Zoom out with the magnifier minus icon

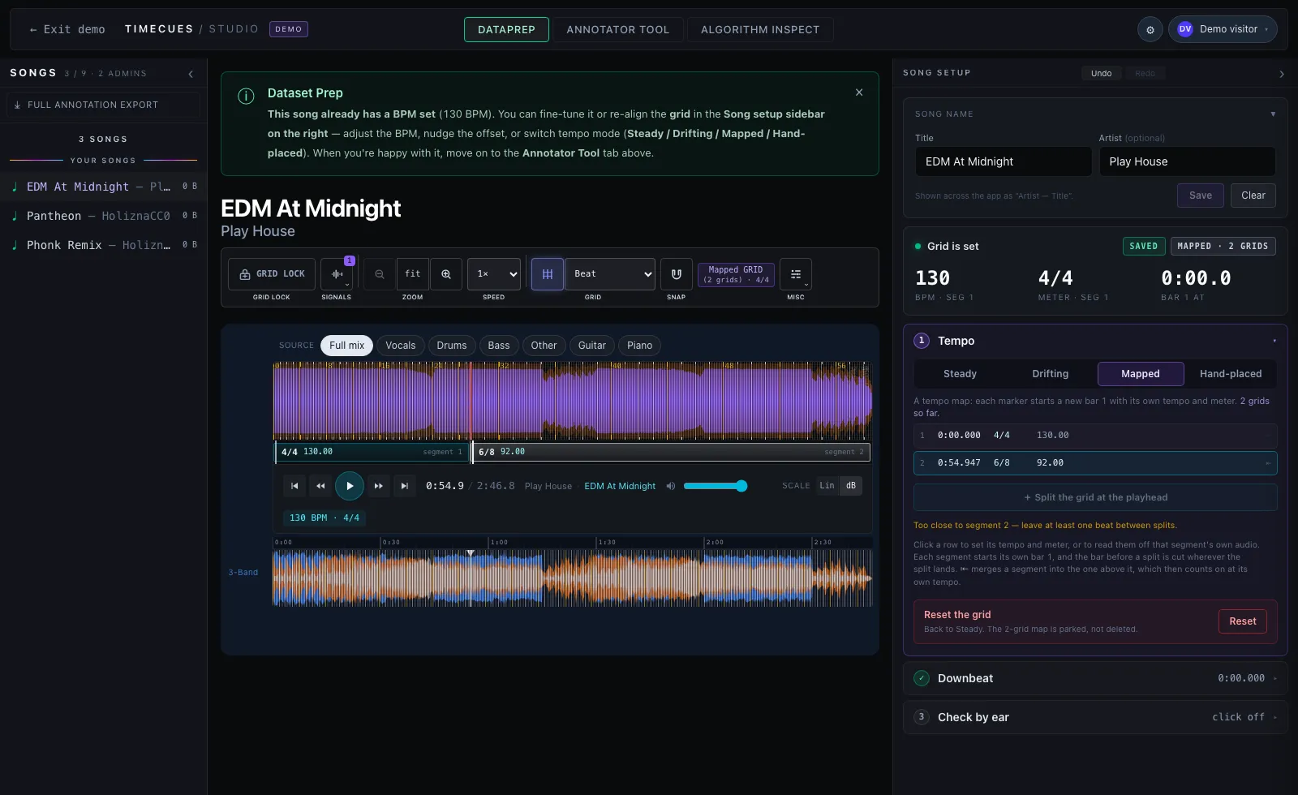click(x=380, y=274)
